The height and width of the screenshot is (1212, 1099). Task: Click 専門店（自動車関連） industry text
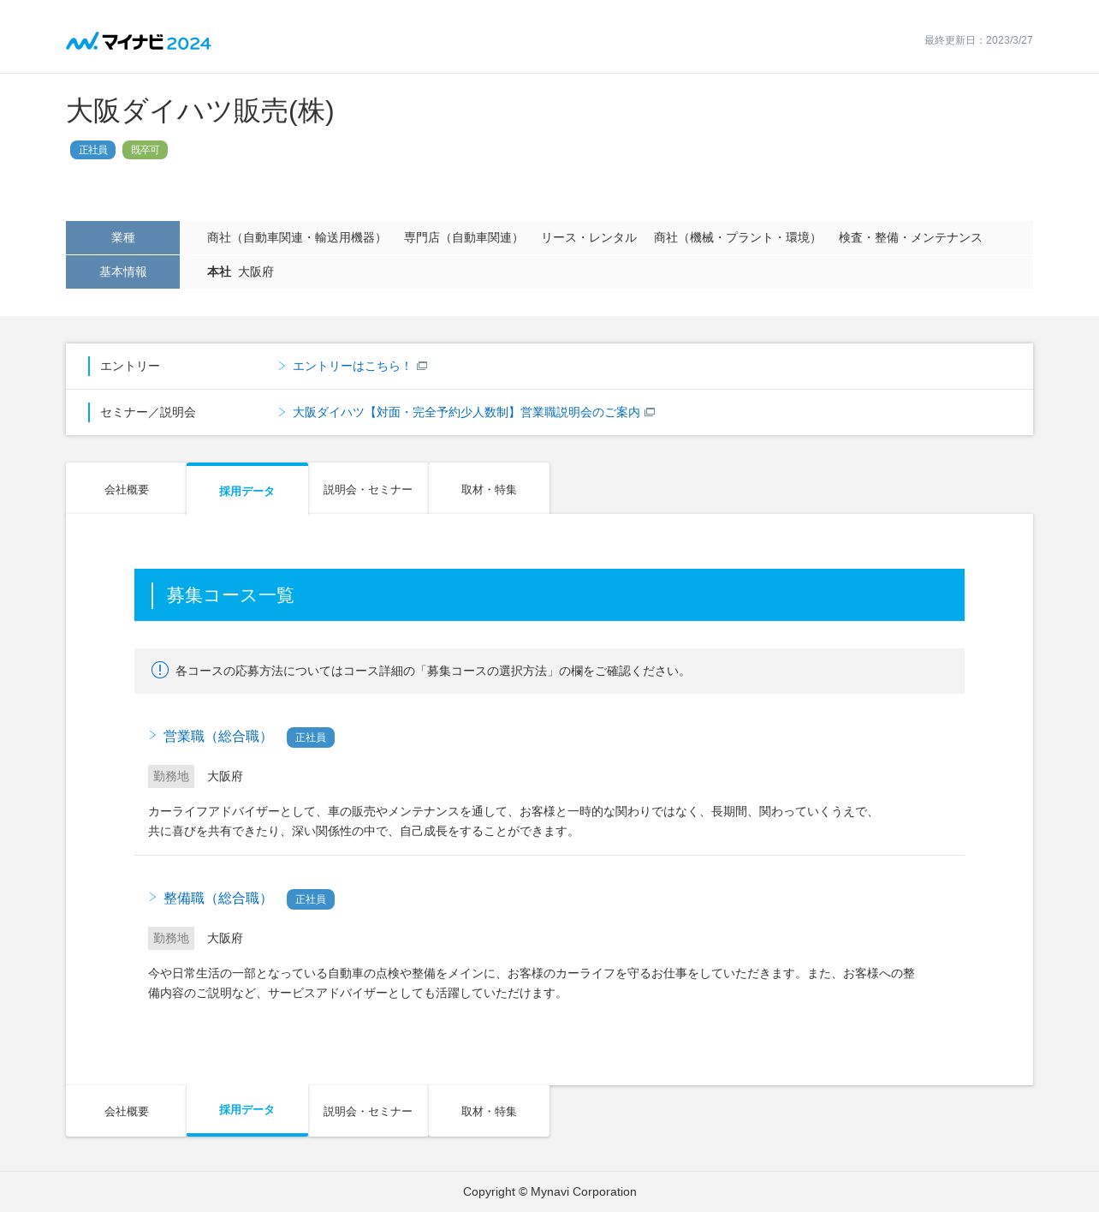464,237
